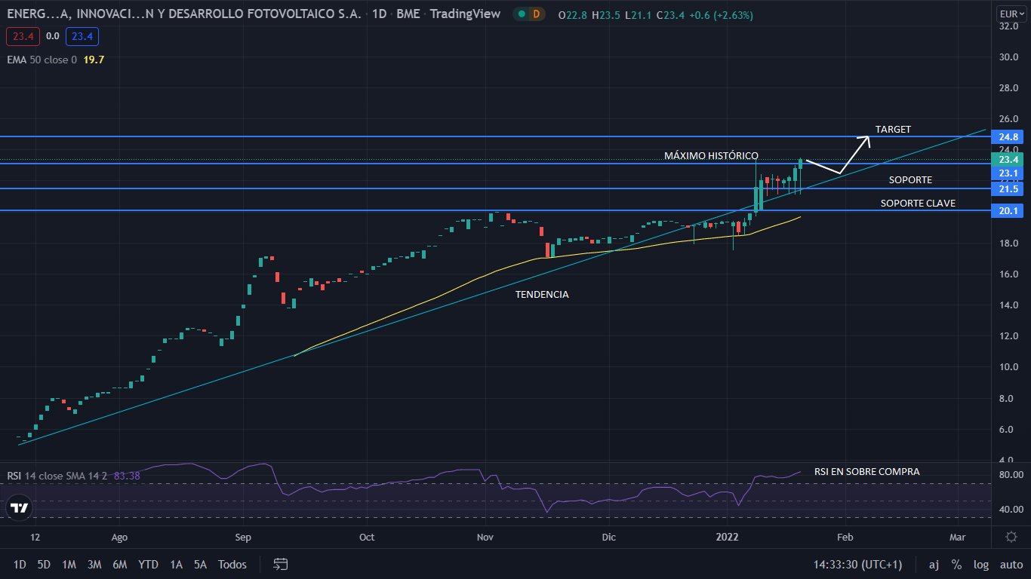Open chart settings gear icon
This screenshot has height=579, width=1031.
[1011, 537]
